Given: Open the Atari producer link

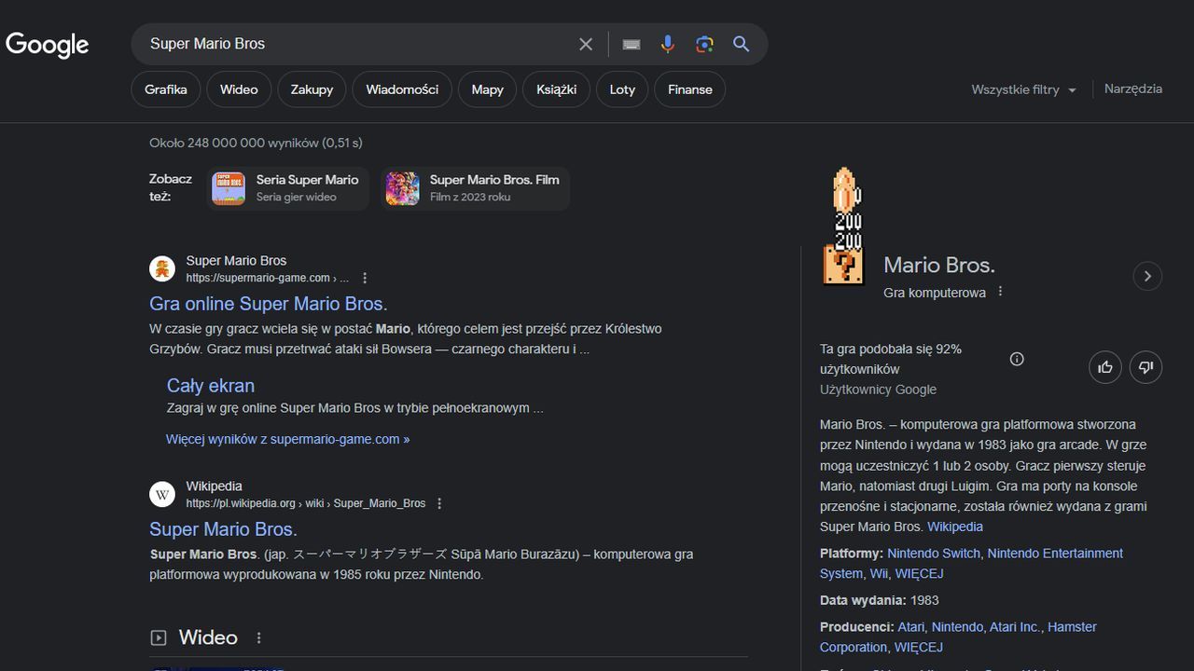Looking at the screenshot, I should [x=911, y=627].
